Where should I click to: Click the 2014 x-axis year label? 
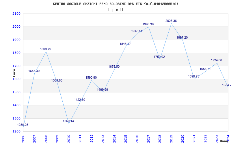(114, 139)
